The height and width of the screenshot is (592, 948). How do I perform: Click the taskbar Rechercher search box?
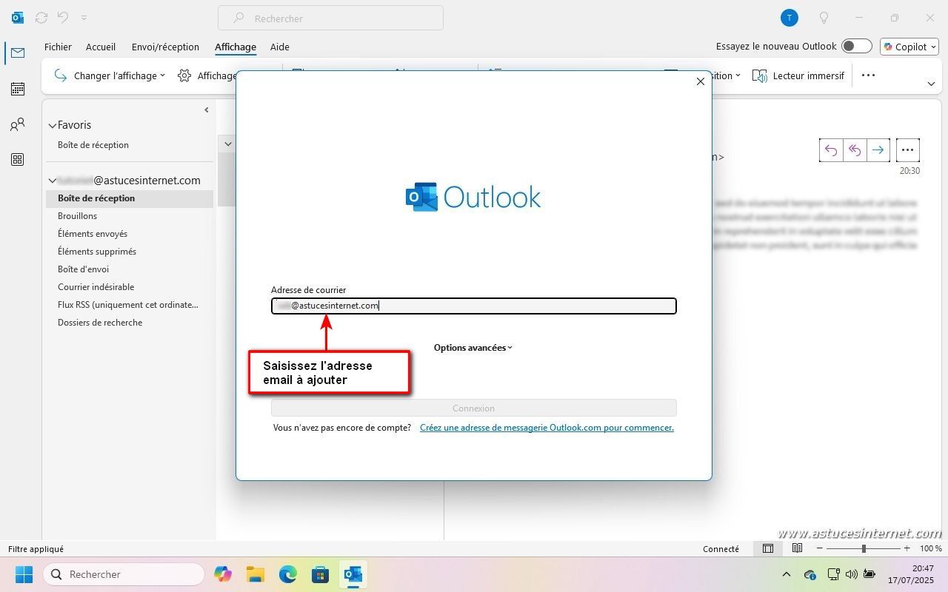124,574
